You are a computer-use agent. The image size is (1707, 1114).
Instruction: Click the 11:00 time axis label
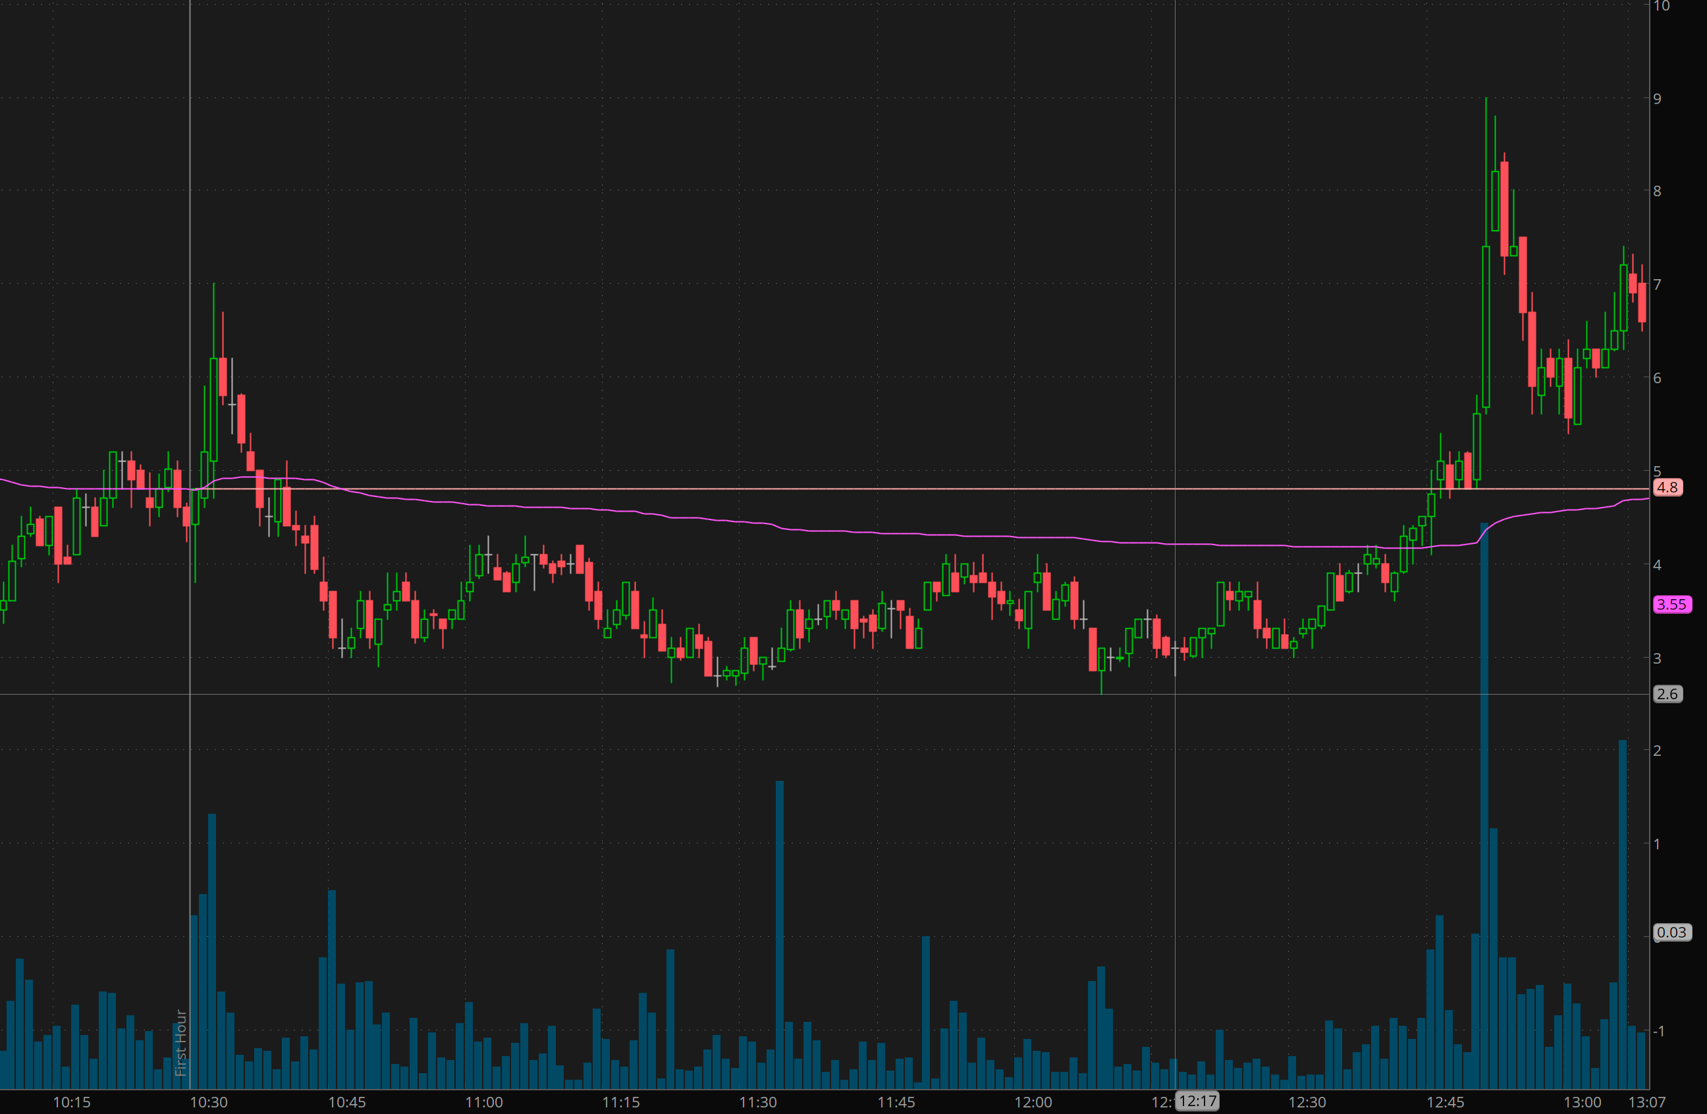(484, 1103)
